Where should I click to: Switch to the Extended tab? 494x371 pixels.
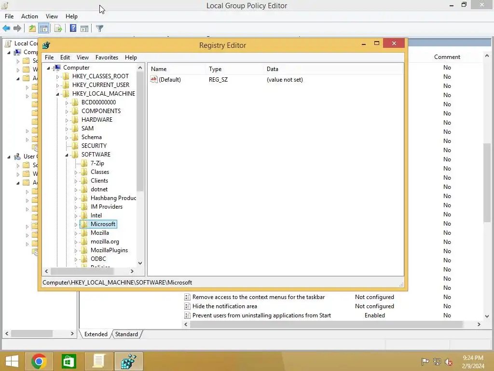(96, 334)
